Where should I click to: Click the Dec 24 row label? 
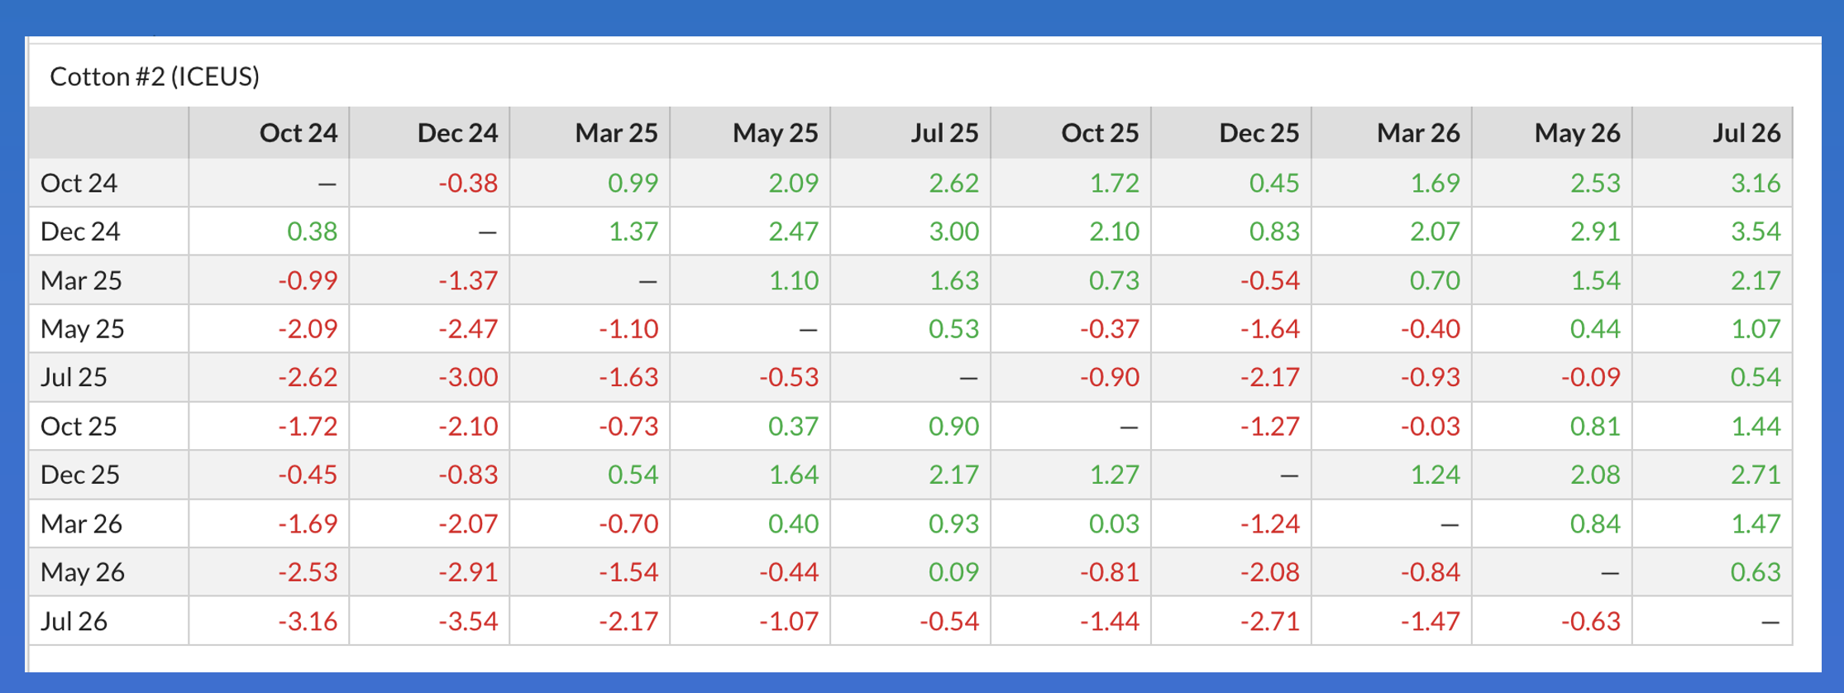[x=80, y=232]
